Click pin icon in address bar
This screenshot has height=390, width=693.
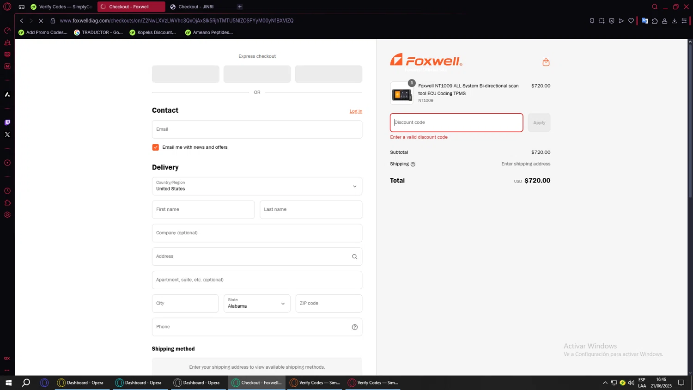tap(592, 21)
